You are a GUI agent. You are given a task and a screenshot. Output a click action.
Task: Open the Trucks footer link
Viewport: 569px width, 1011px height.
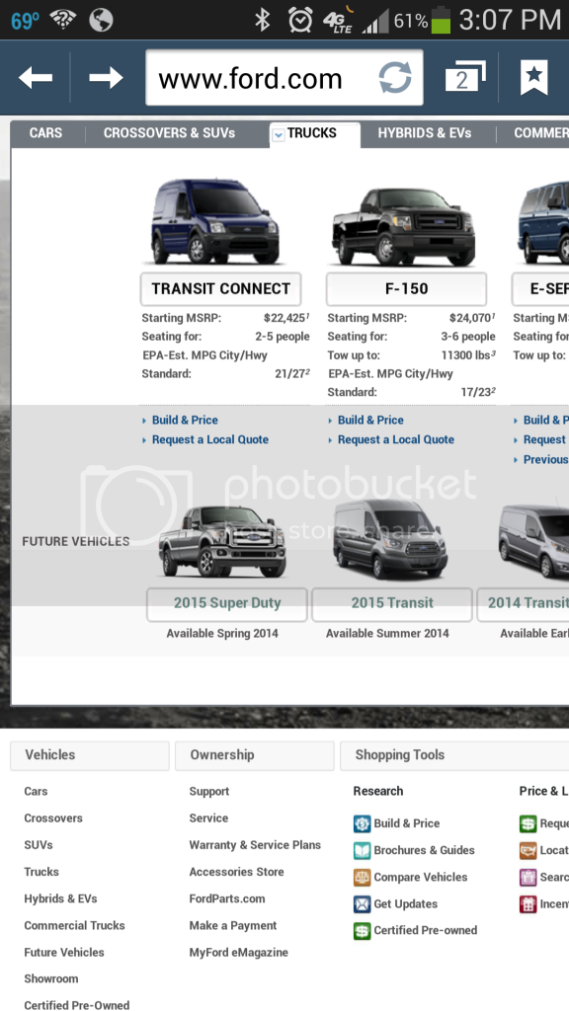coord(41,872)
